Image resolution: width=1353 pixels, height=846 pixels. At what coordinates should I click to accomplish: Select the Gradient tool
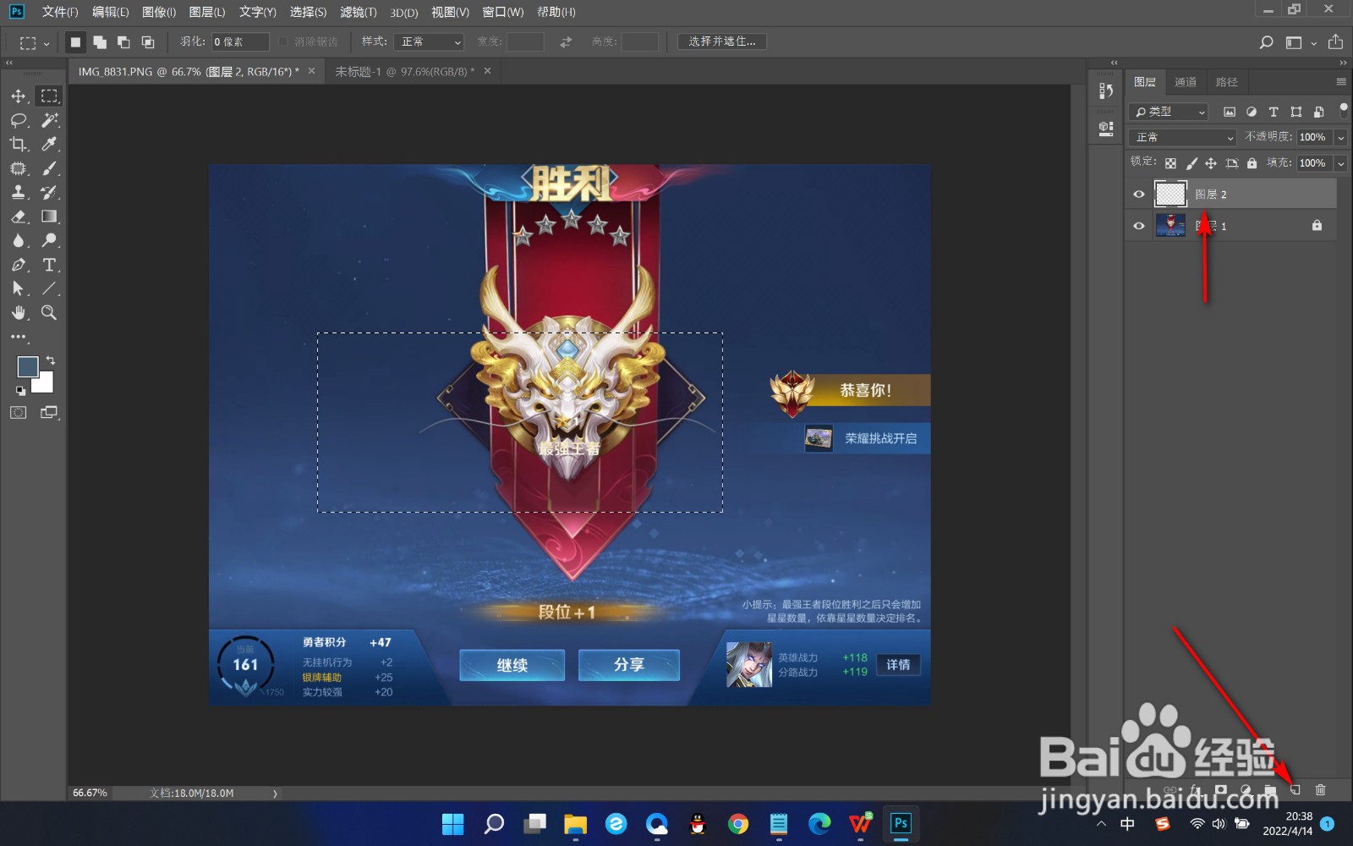50,217
